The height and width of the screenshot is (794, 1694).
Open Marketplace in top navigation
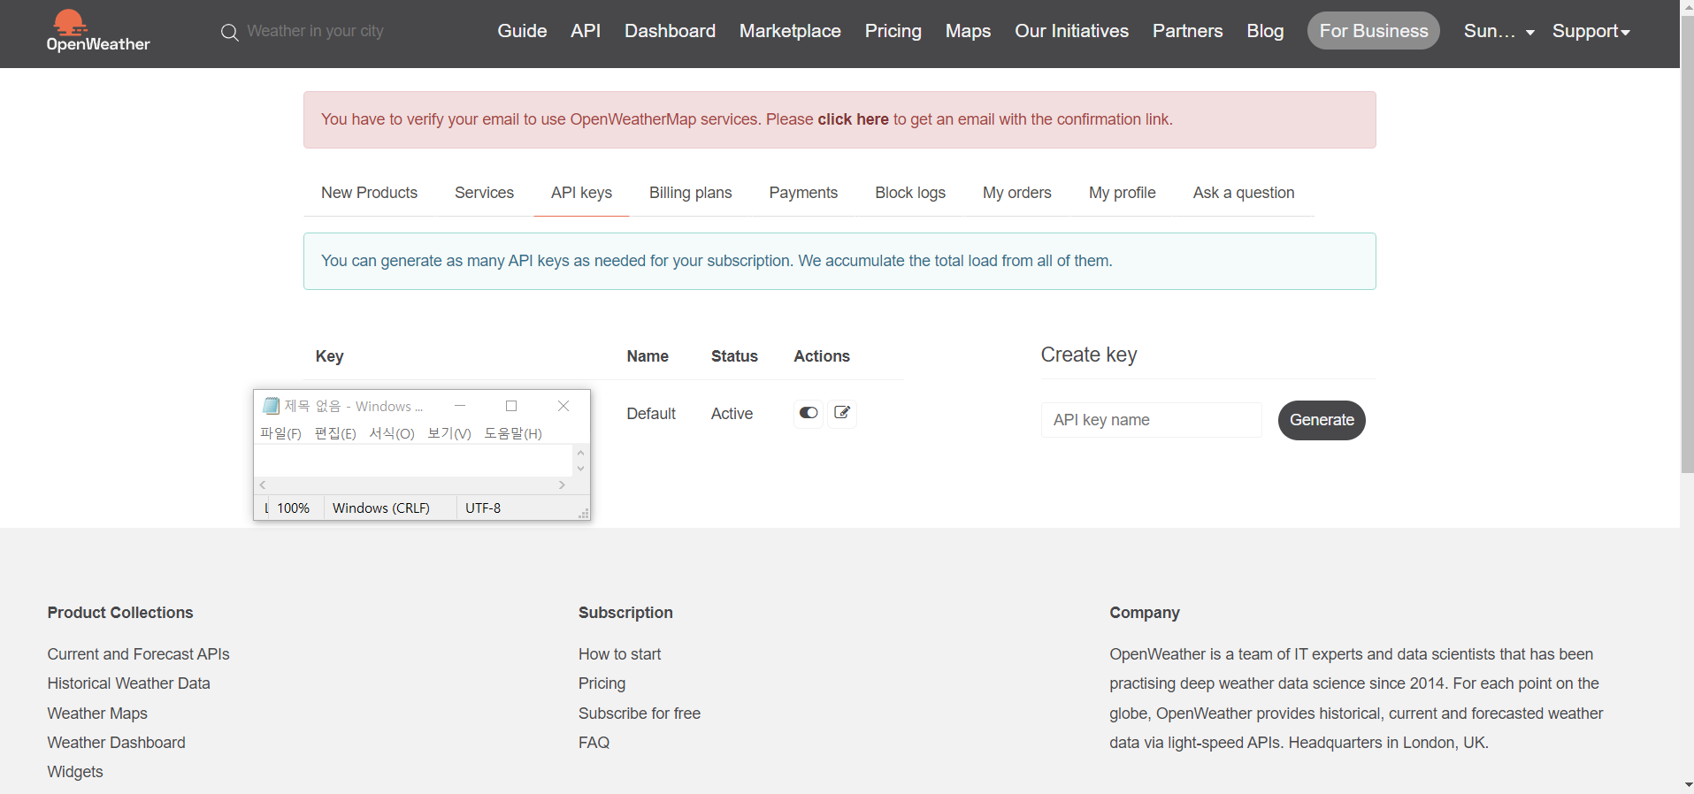coord(790,31)
